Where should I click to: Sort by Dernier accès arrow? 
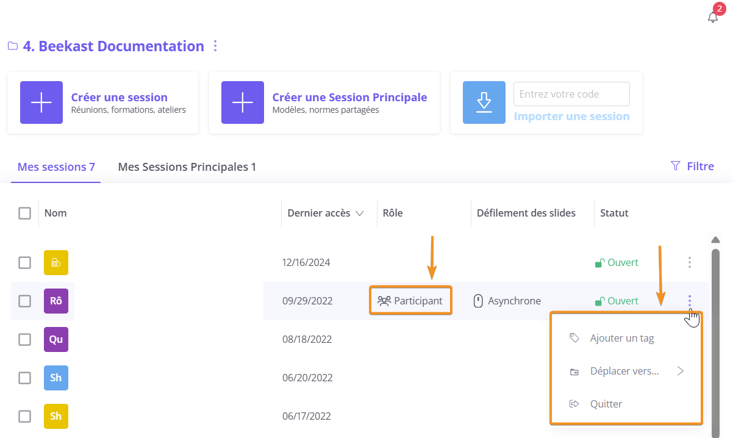(360, 214)
